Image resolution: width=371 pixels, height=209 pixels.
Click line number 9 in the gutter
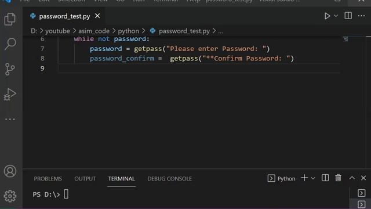[x=42, y=69]
